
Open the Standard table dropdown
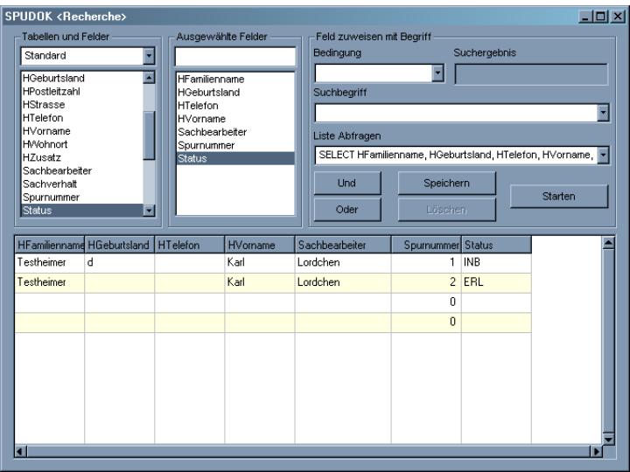click(x=148, y=57)
